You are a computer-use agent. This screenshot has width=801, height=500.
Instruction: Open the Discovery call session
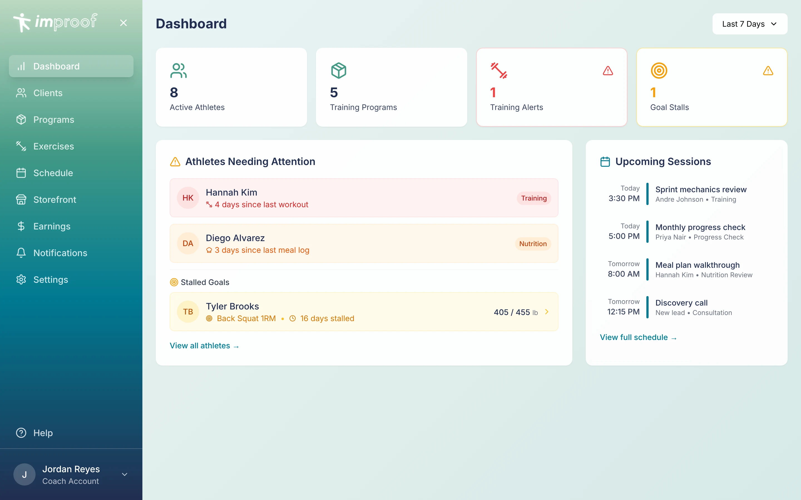point(686,307)
